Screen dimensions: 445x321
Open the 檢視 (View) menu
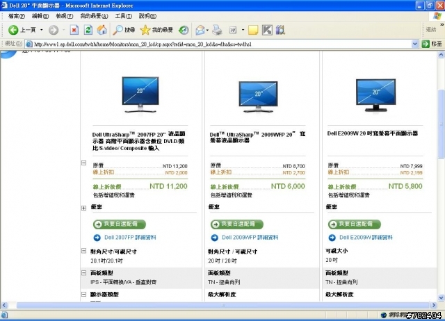point(65,16)
